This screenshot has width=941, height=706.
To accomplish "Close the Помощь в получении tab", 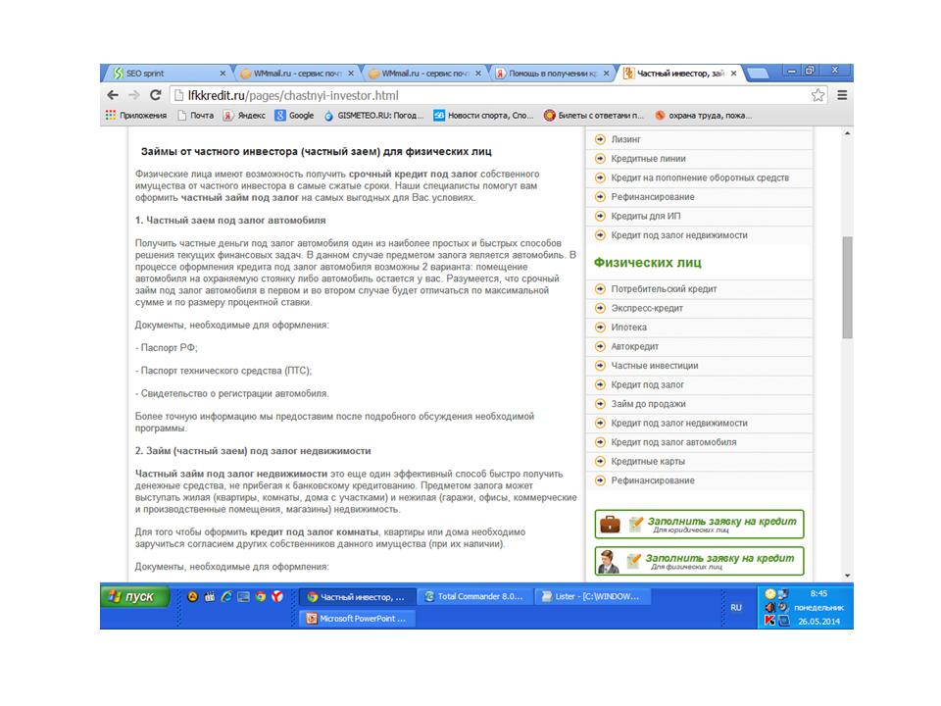I will pos(606,74).
